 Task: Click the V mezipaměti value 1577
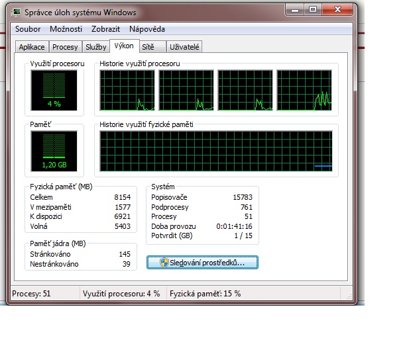[123, 207]
